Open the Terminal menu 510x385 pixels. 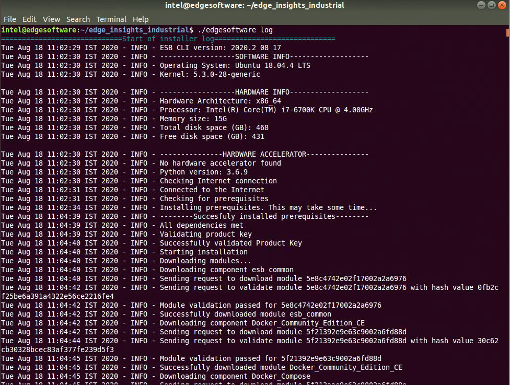111,19
